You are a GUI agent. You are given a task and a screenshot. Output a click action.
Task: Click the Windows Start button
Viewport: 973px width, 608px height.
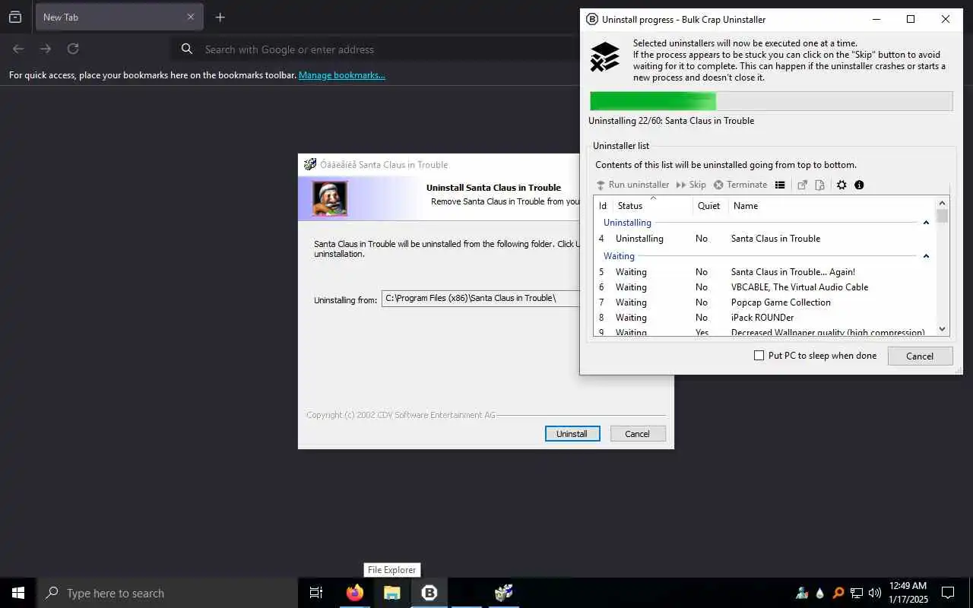(x=18, y=593)
